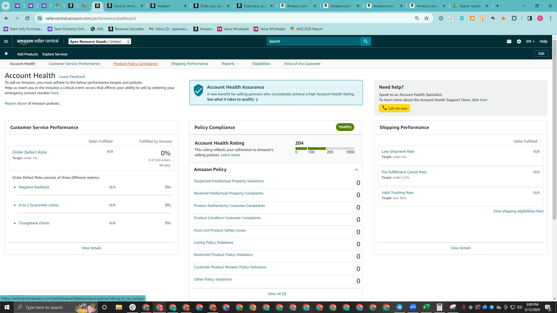Screen dimensions: 557x313
Task: Click the Report abuse link
Action: click(x=16, y=103)
